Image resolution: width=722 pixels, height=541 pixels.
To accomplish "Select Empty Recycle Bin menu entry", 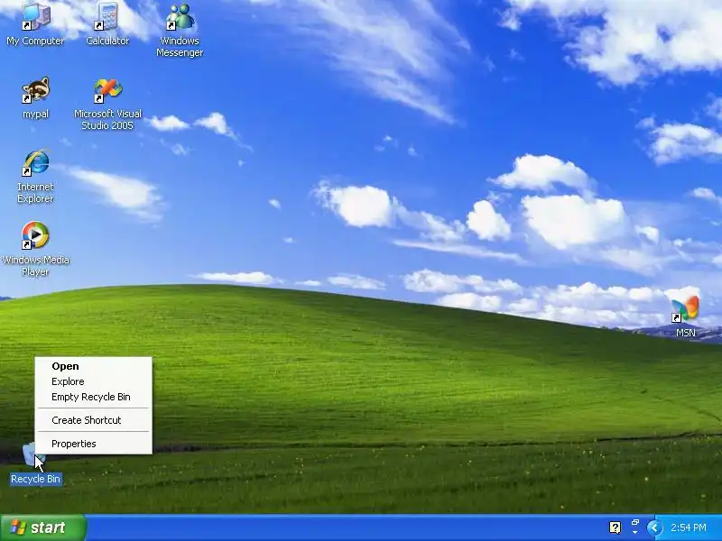I will pos(94,397).
